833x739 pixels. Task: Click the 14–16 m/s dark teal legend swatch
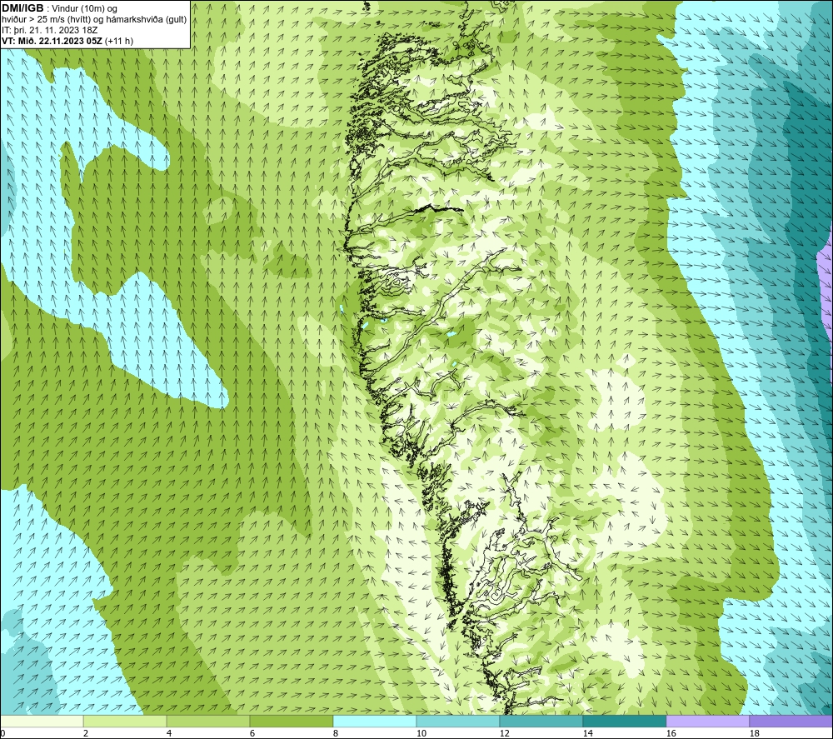[x=624, y=721]
